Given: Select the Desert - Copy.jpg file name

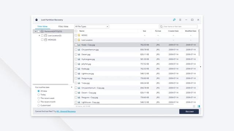Looking at the screenshot, I should pyautogui.click(x=89, y=93).
